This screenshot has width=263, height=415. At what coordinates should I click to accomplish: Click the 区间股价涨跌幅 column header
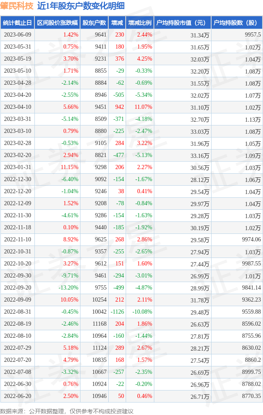coord(57,23)
